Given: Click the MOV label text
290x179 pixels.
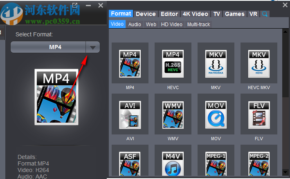Looking at the screenshot, I should point(216,139).
